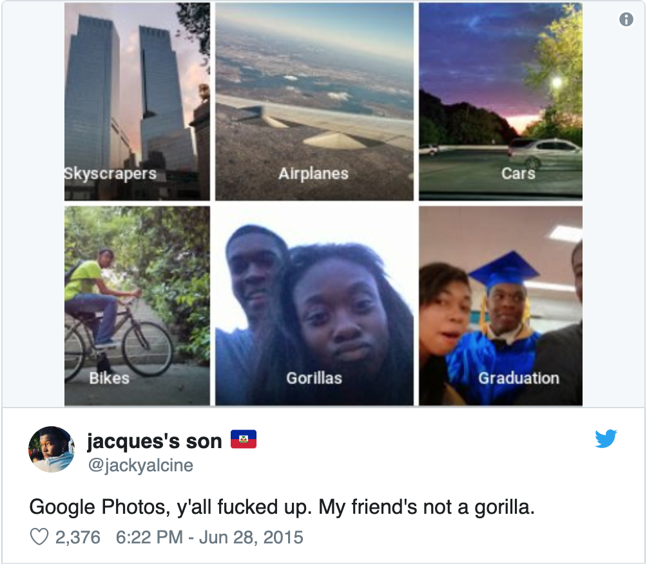This screenshot has width=647, height=564.
Task: Click the Haiti flag emoji beside the name
Action: pyautogui.click(x=244, y=439)
